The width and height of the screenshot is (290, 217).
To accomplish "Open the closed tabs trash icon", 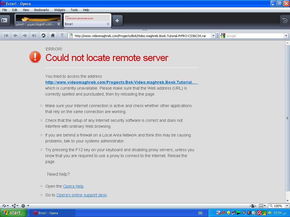I will 285,20.
